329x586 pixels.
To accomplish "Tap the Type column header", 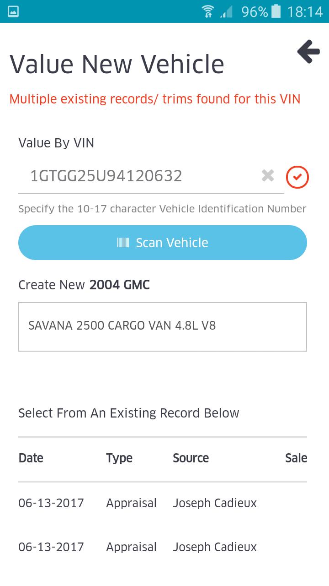I will click(119, 458).
